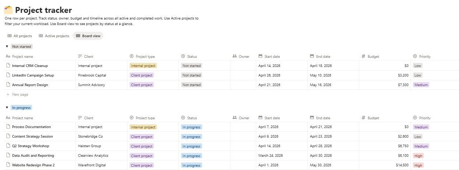
Task: Open page icon for Website Redesign Phase 2
Action: 8,165
